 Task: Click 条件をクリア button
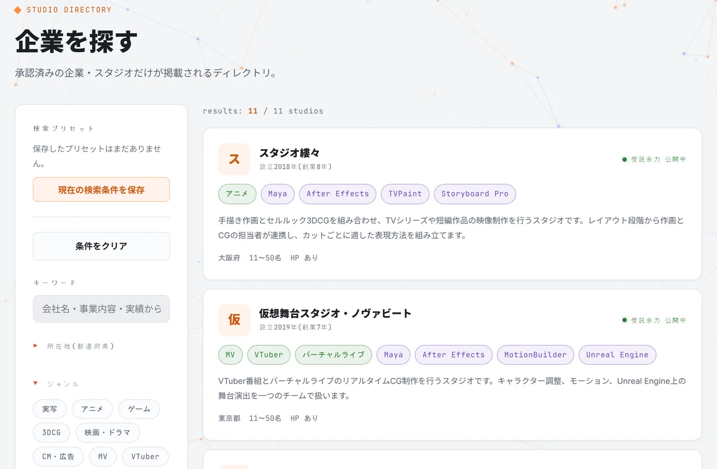coord(101,246)
